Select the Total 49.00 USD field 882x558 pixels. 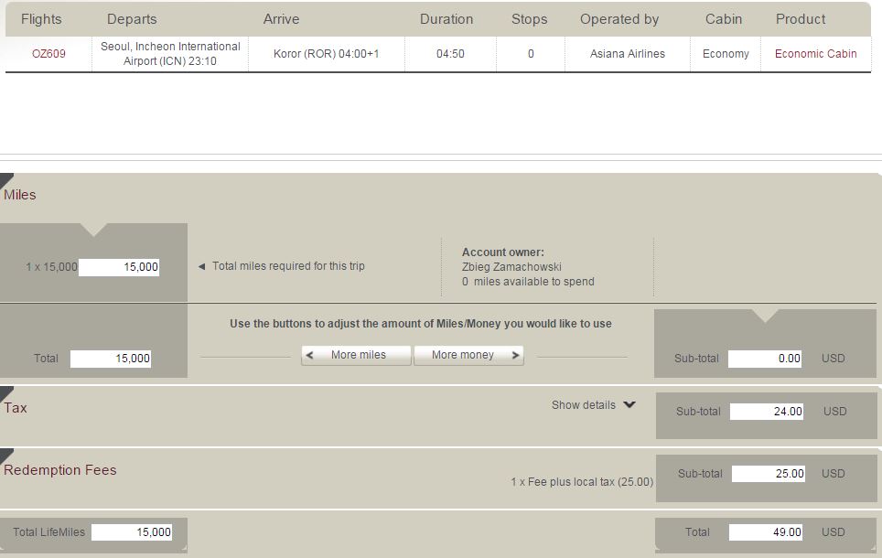tap(766, 532)
